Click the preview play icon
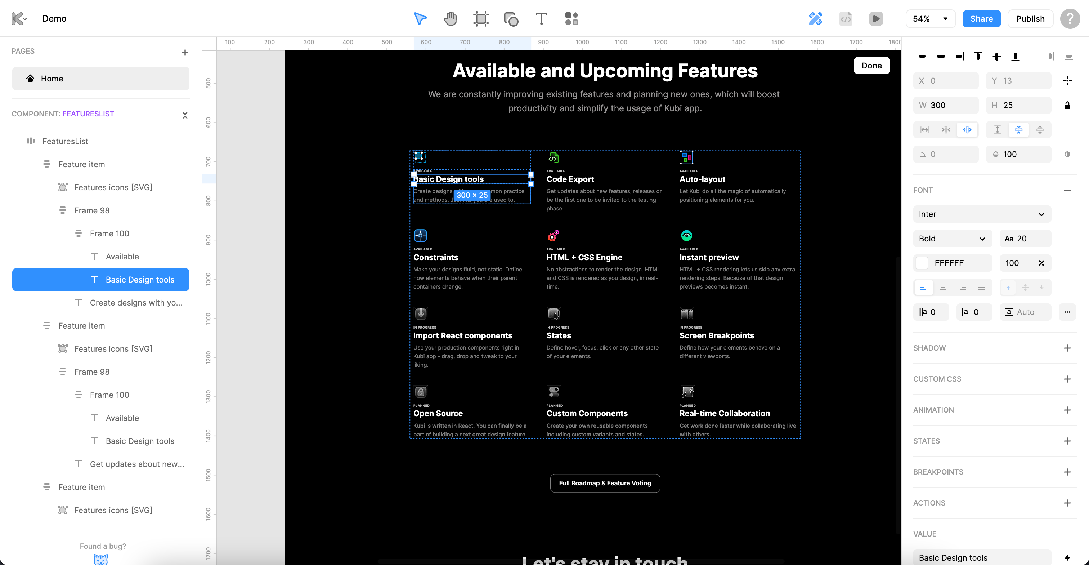Image resolution: width=1089 pixels, height=565 pixels. click(x=876, y=19)
